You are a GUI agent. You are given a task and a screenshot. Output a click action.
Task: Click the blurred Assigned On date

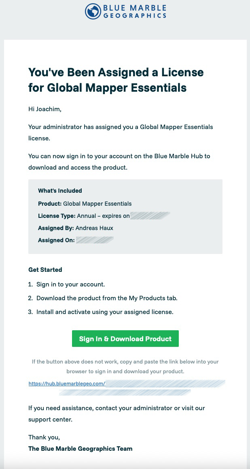[x=95, y=240]
